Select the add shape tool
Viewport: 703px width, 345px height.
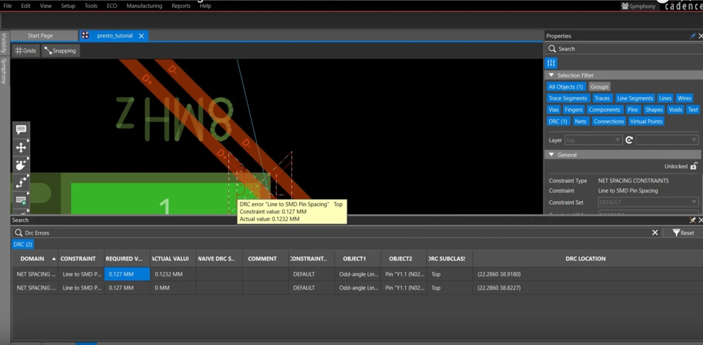click(21, 200)
